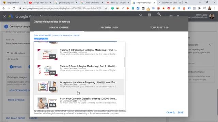Click the Google Ads search magnifier icon

(x=141, y=15)
